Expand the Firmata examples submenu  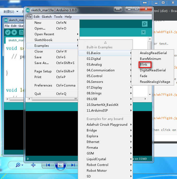(105, 148)
